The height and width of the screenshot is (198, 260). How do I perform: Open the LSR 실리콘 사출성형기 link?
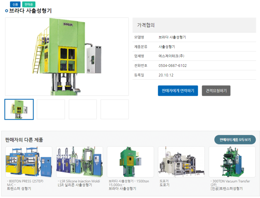tap(75, 185)
